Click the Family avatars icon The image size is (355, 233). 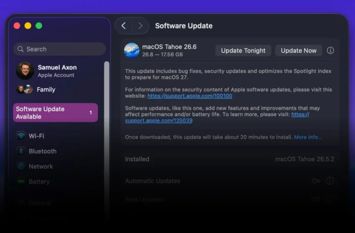25,89
